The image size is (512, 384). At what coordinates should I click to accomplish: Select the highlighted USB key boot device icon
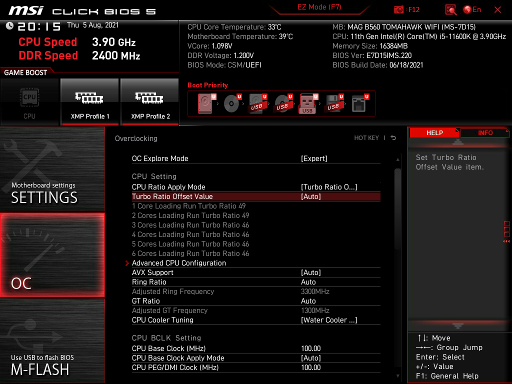(x=308, y=103)
